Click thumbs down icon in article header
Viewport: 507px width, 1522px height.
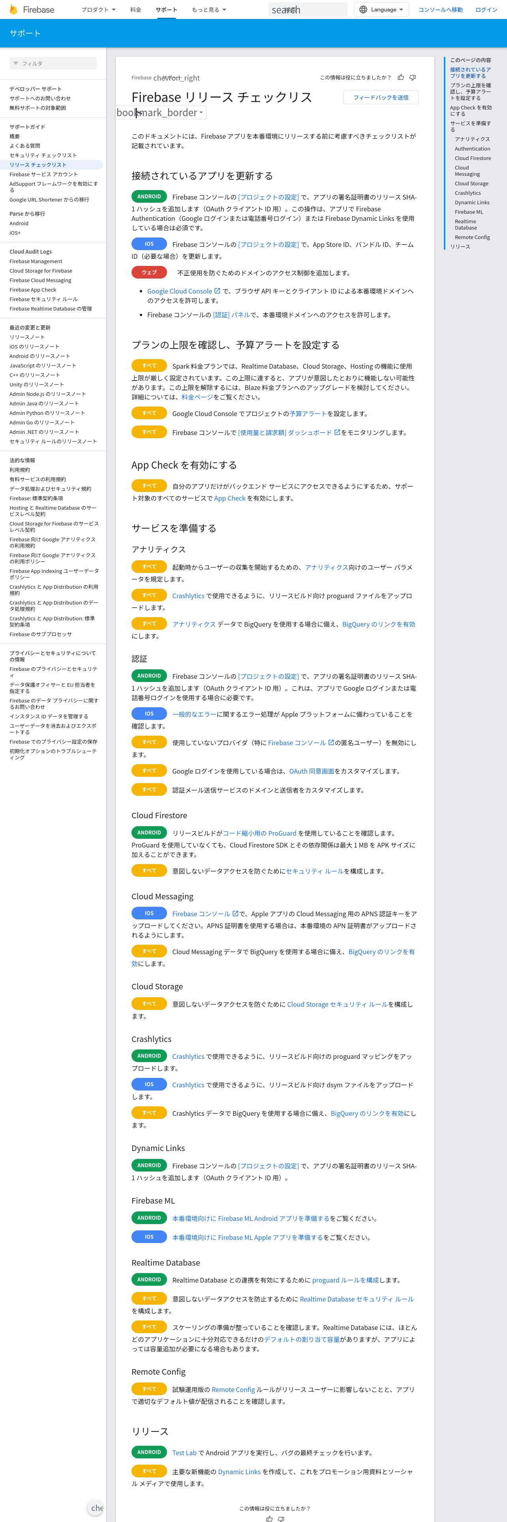pos(413,77)
